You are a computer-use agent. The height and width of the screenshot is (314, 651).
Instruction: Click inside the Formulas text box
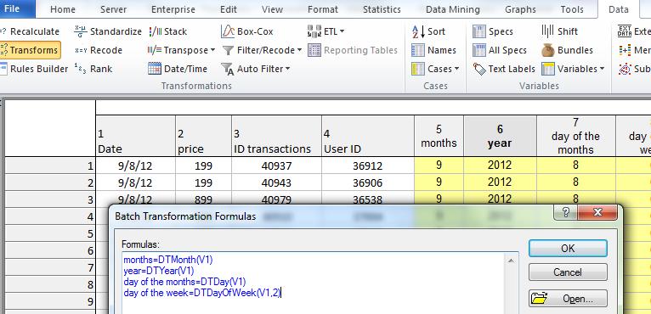[314, 283]
